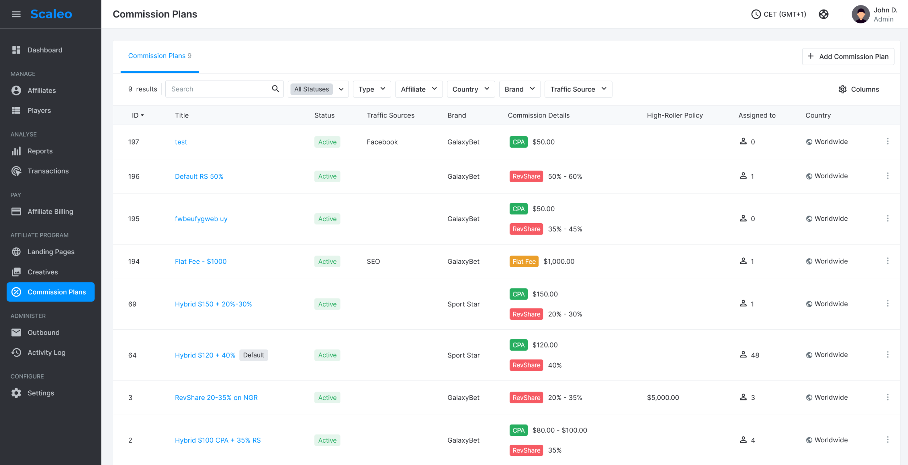908x465 pixels.
Task: Click the hamburger menu icon
Action: point(16,14)
